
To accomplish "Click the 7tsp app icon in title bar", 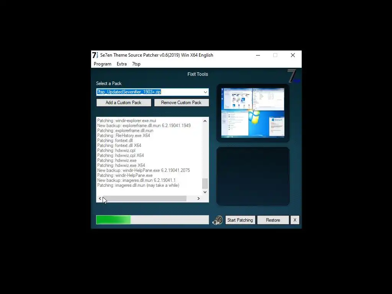I will coord(95,55).
